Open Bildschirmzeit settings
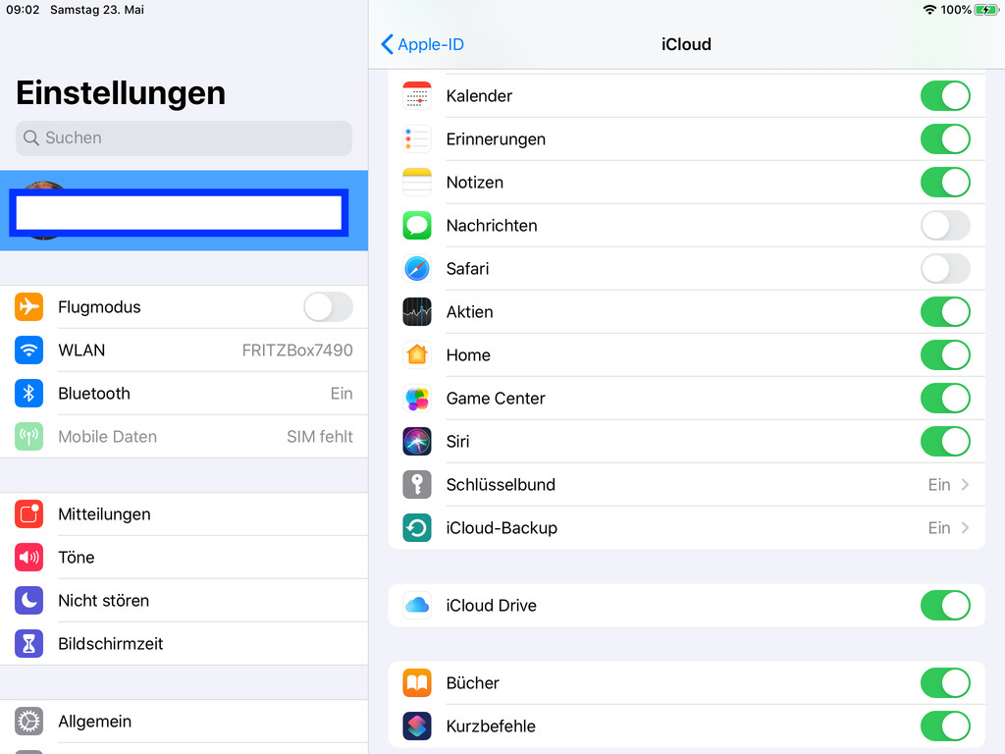1005x754 pixels. point(184,644)
